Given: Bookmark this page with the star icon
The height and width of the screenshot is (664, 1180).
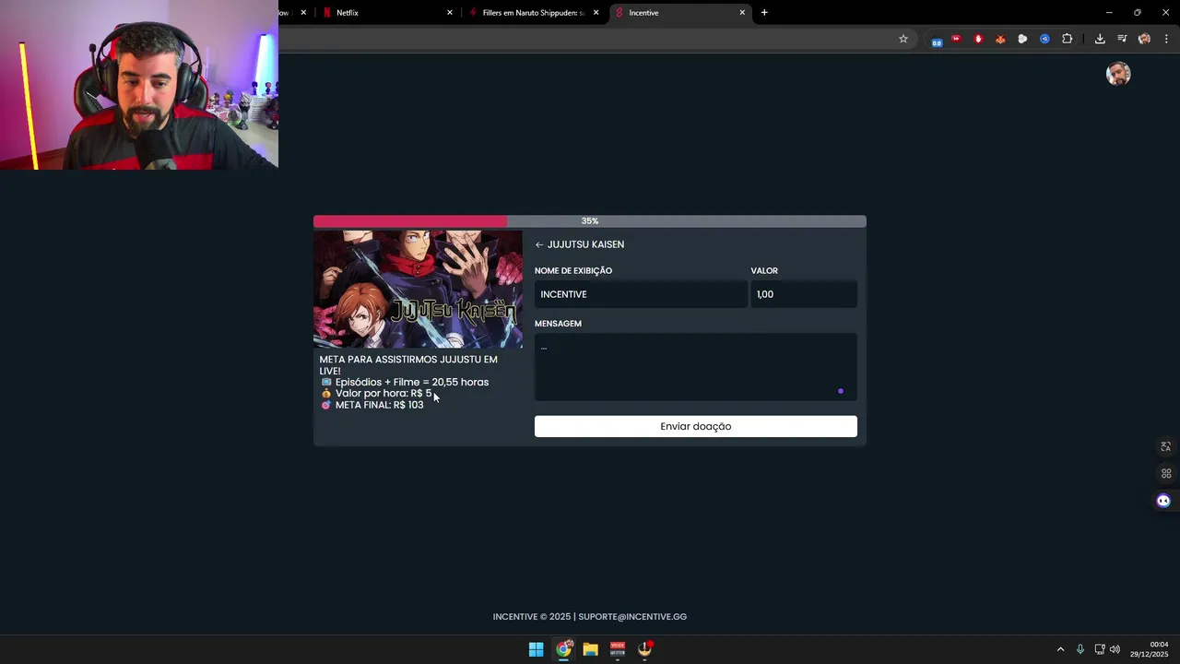Looking at the screenshot, I should (903, 39).
